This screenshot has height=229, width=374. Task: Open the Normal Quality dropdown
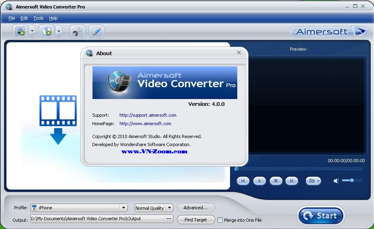154,208
